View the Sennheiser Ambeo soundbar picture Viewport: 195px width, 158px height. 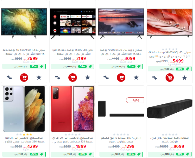[x=170, y=109]
